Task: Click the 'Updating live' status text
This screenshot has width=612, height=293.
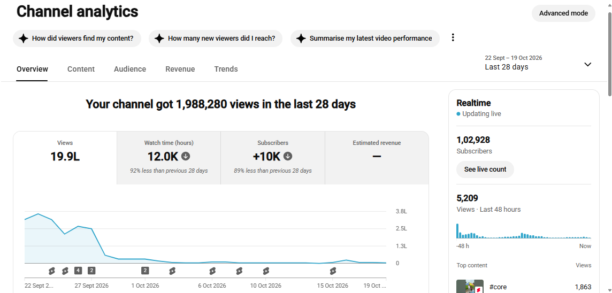Action: (x=481, y=114)
